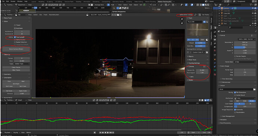Click the output path folder icon
This screenshot has width=258, height=136.
[x=255, y=89]
